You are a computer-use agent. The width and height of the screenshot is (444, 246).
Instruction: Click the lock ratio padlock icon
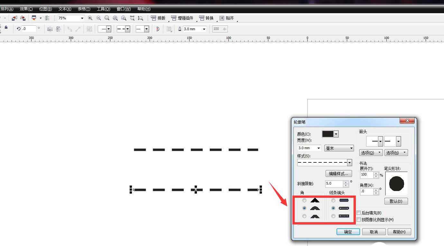click(x=6, y=28)
